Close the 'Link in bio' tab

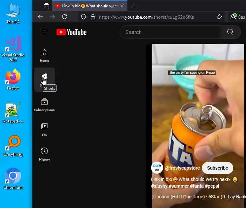[x=122, y=6]
